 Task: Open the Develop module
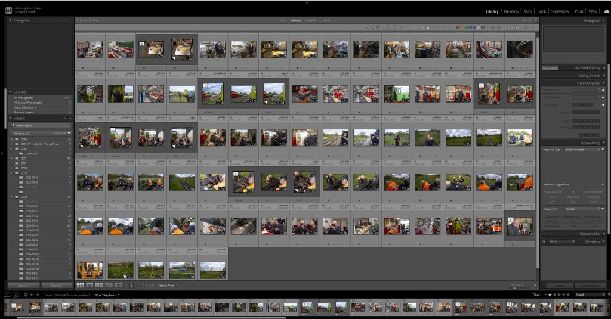[x=511, y=11]
